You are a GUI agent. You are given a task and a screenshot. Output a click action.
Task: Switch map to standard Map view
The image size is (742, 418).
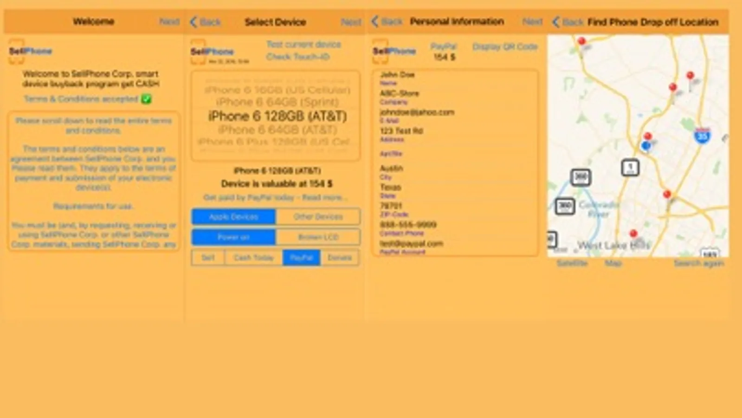click(613, 263)
